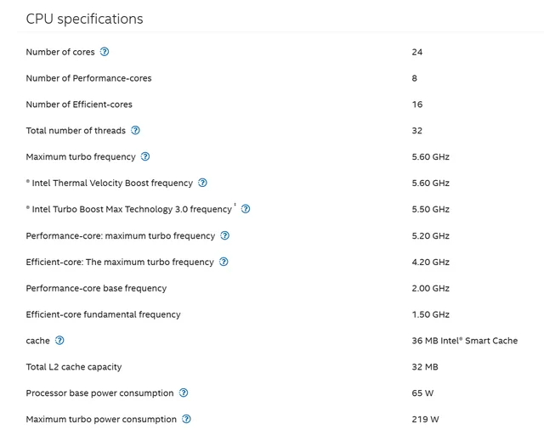
Task: Show Maximum turbo power consumption help tooltip
Action: pos(186,419)
